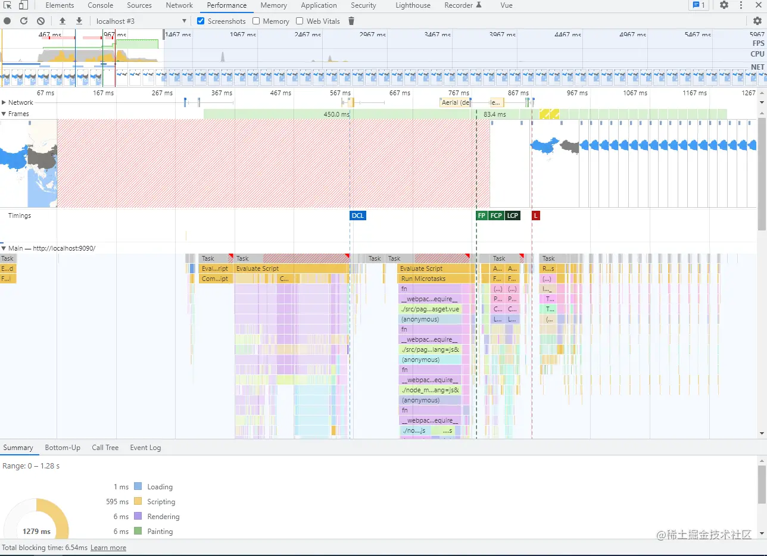Click the flame chart scroll-down arrow
This screenshot has height=556, width=767.
click(761, 434)
